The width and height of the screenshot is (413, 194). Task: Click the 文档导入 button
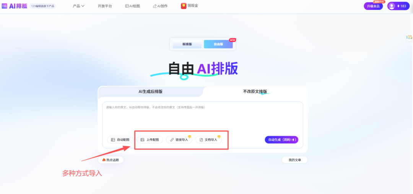208,139
